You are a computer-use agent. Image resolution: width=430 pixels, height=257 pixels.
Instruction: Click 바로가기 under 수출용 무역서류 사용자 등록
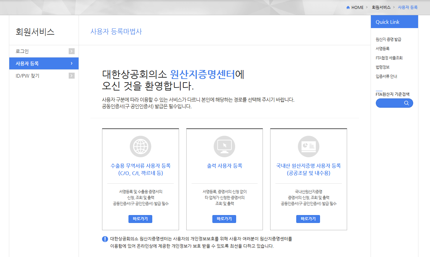click(140, 219)
